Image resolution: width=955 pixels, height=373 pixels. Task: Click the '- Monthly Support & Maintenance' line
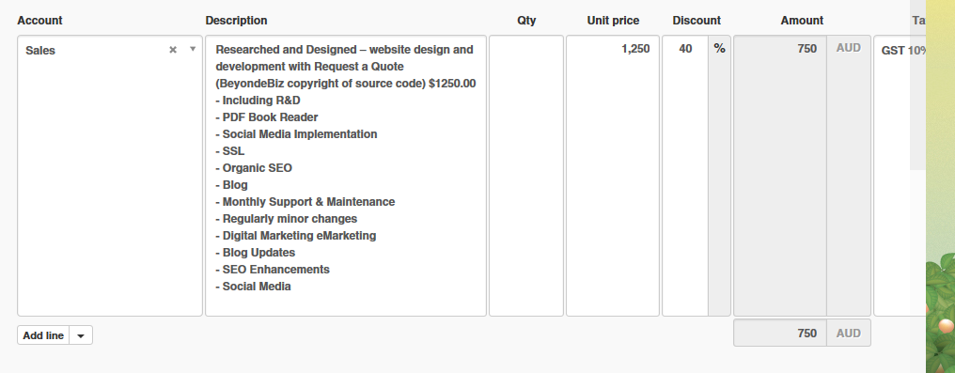click(305, 202)
